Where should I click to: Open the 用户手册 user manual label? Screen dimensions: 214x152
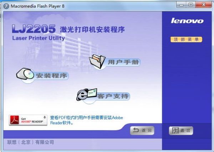tap(123, 62)
